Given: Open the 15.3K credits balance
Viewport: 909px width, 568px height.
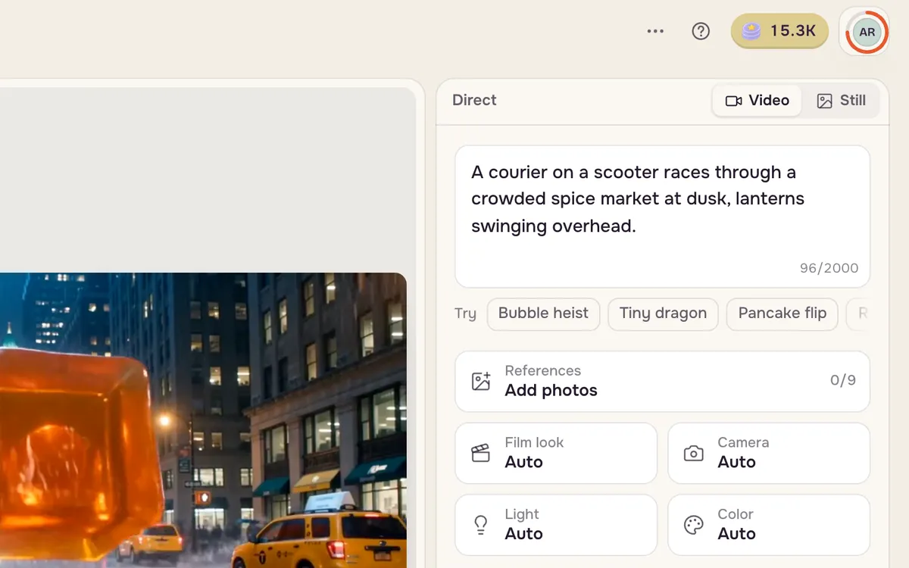Looking at the screenshot, I should [x=779, y=31].
